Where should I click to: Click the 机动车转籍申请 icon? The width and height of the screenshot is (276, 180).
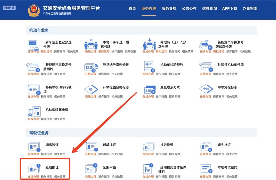[x=34, y=111]
